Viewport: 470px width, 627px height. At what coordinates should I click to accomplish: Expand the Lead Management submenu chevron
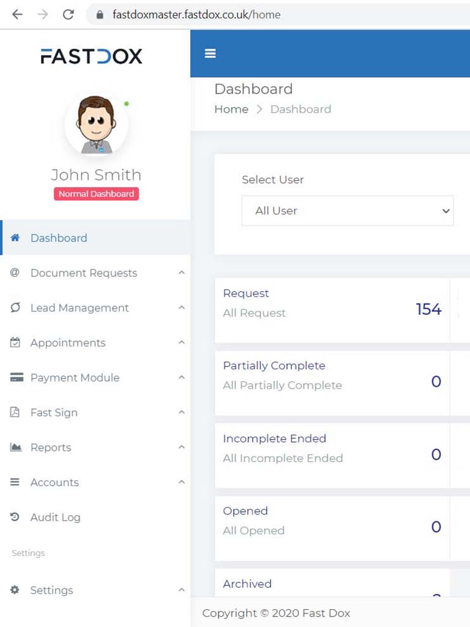coord(181,308)
